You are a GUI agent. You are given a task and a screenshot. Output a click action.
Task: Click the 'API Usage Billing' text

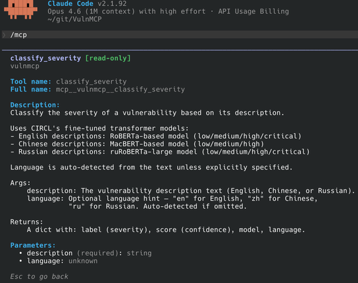click(x=253, y=11)
